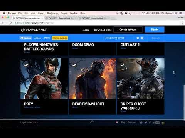Open the YouTube icon in footer
This screenshot has width=185, height=138.
click(x=156, y=123)
